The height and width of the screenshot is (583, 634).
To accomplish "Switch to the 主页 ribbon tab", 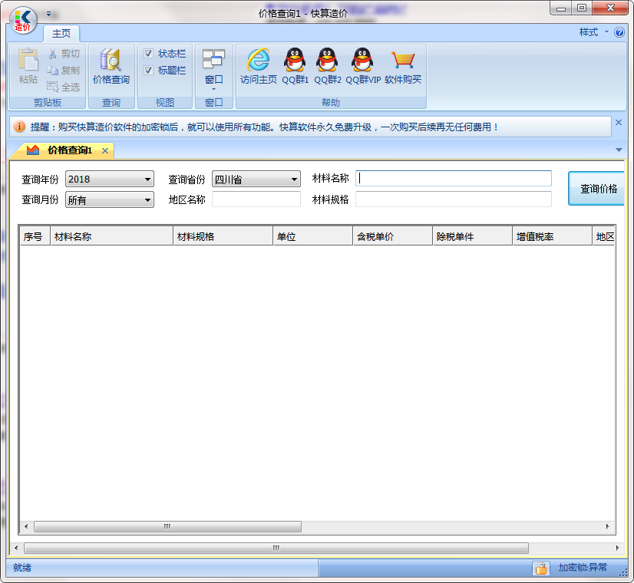I will pos(61,33).
